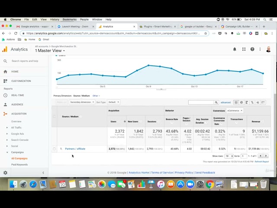Image resolution: width=277 pixels, height=208 pixels.
Task: Bookmark page with star icon
Action: (x=206, y=33)
